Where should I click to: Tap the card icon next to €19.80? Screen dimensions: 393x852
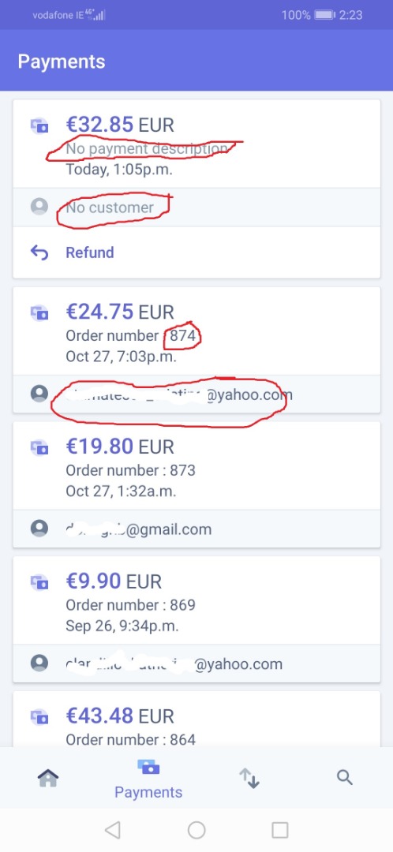pos(39,448)
